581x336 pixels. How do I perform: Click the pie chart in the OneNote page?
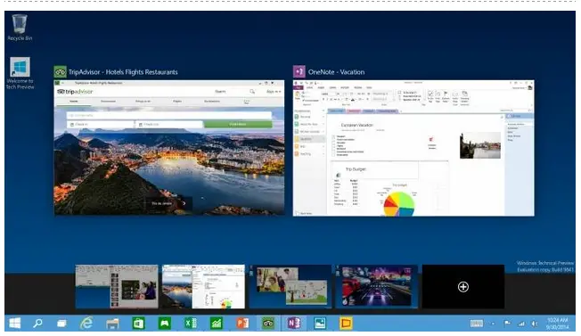click(x=398, y=203)
